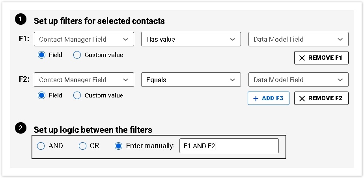Click the X icon on Remove F2

(x=302, y=98)
